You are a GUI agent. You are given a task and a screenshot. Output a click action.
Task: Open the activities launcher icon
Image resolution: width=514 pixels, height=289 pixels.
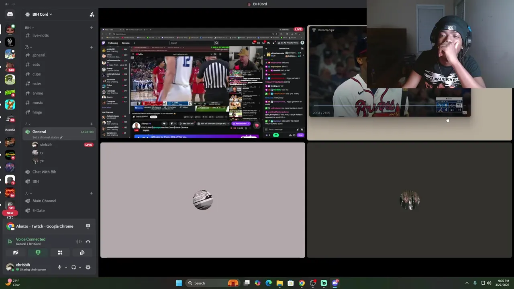pyautogui.click(x=60, y=252)
